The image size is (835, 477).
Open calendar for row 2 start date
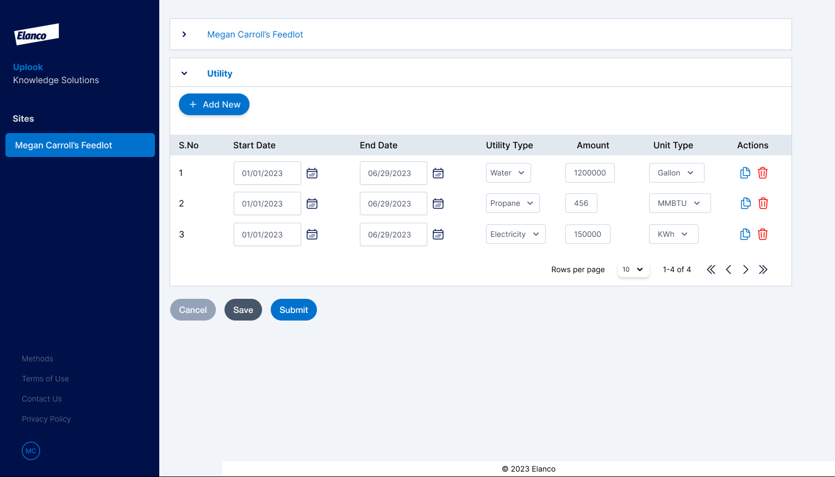pos(312,204)
